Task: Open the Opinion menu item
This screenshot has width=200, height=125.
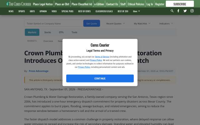Action: click(x=43, y=11)
